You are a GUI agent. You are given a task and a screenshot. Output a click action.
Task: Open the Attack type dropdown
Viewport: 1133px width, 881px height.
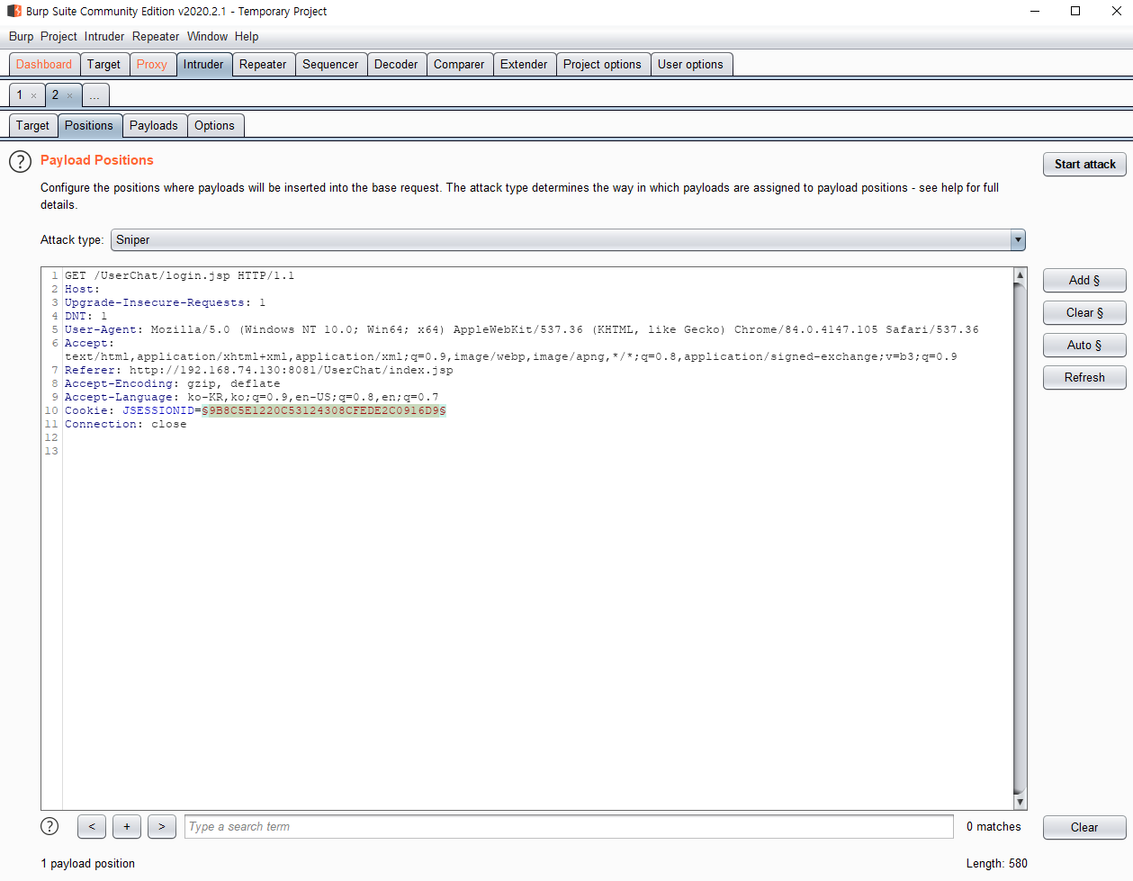coord(568,240)
